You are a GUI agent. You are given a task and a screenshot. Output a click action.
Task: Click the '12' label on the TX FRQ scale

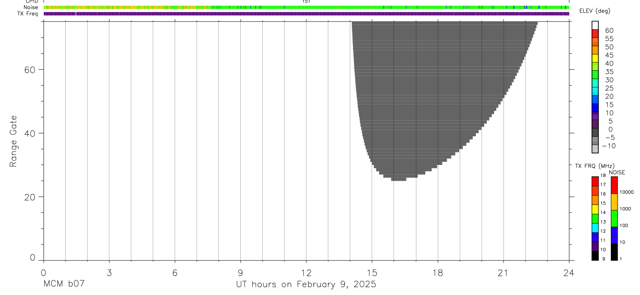tap(602, 231)
